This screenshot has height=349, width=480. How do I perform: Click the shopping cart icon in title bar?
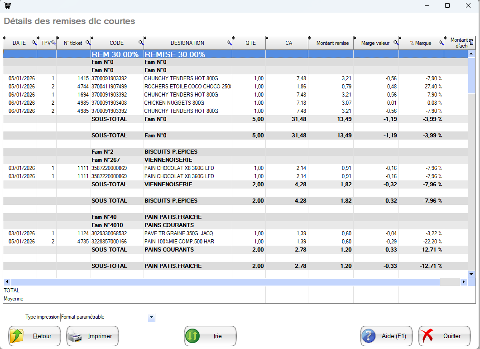(x=7, y=5)
